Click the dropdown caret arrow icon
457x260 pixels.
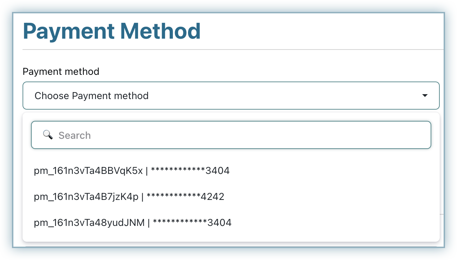pyautogui.click(x=425, y=96)
